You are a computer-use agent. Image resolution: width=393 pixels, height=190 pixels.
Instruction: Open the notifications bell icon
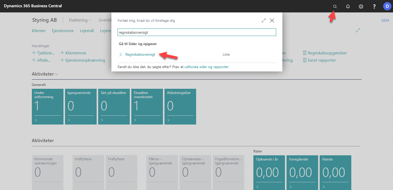348,6
